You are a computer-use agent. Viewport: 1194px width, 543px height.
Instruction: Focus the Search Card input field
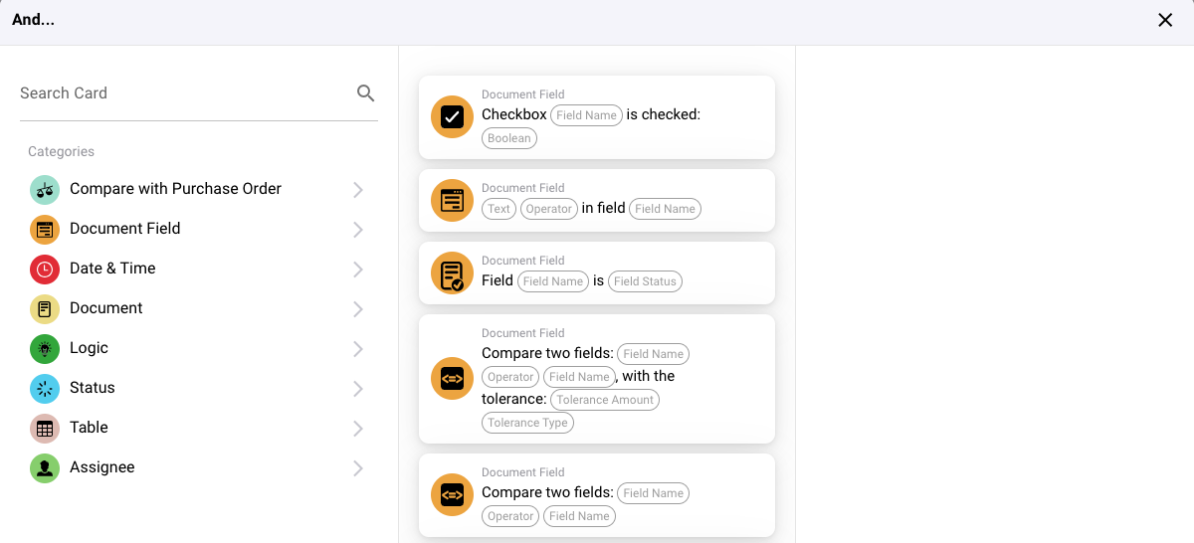tap(184, 93)
